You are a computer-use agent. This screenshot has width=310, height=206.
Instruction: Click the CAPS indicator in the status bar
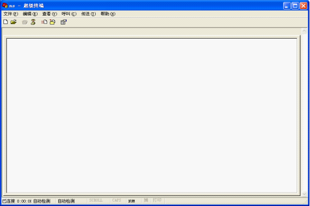point(116,200)
